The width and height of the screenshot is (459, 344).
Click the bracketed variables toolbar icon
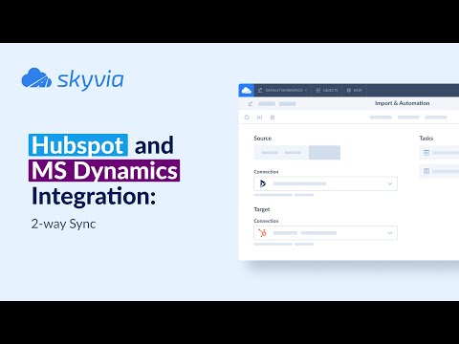pyautogui.click(x=259, y=118)
